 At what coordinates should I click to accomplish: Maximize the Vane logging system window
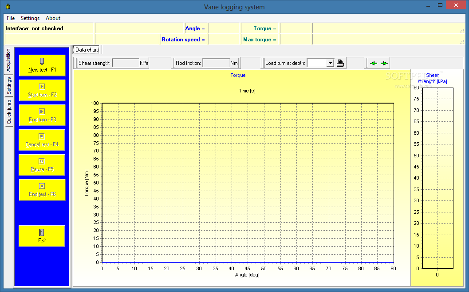(x=440, y=5)
